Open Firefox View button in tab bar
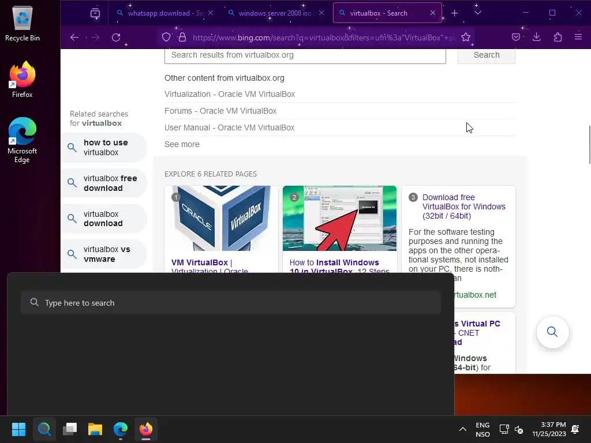The width and height of the screenshot is (591, 443). (x=95, y=13)
